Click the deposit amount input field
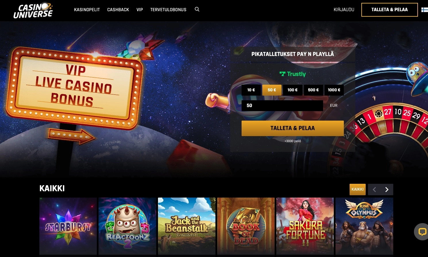This screenshot has width=428, height=257. (x=282, y=105)
